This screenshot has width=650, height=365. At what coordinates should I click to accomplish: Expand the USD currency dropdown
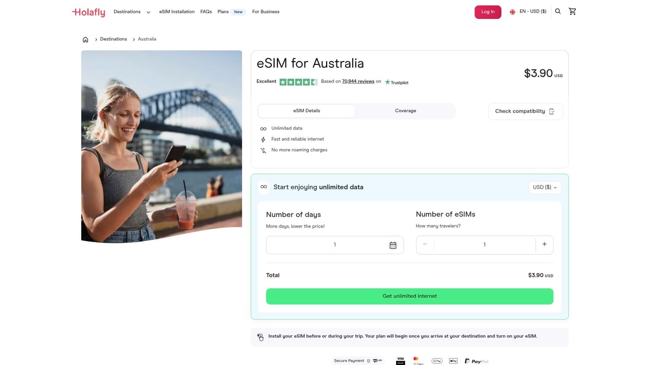click(x=544, y=187)
